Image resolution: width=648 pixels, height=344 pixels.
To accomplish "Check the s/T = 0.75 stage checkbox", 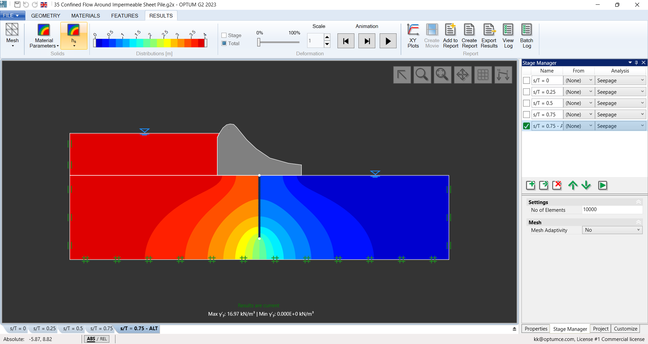I will [526, 115].
